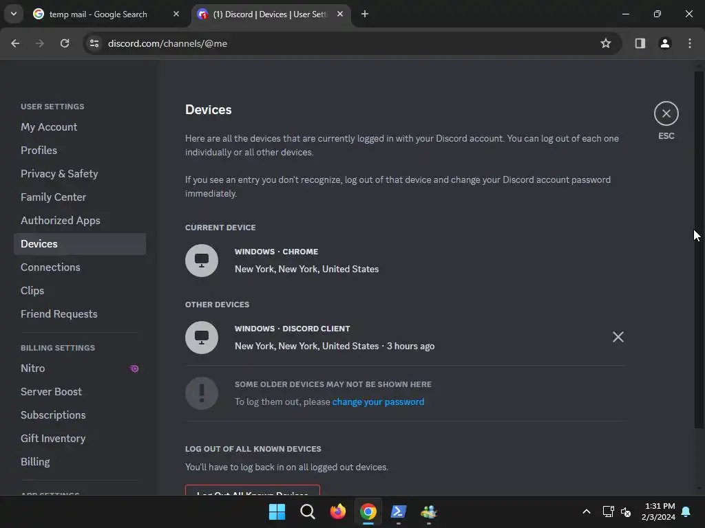Select Devices in the sidebar

click(80, 244)
